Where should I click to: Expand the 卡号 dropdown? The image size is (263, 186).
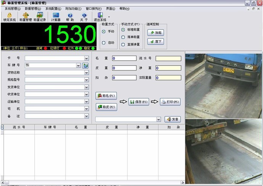86,58
